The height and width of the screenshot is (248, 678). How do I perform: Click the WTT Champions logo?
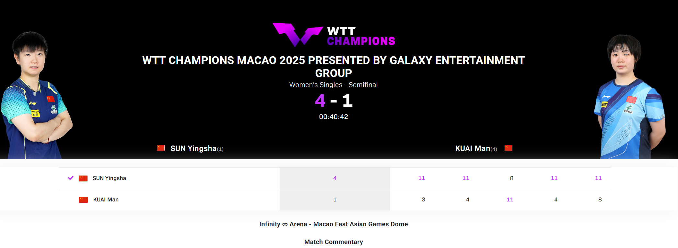(x=333, y=35)
